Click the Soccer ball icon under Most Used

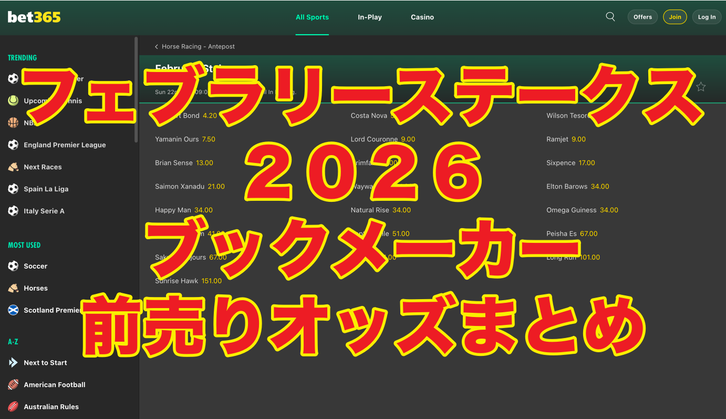coord(13,266)
